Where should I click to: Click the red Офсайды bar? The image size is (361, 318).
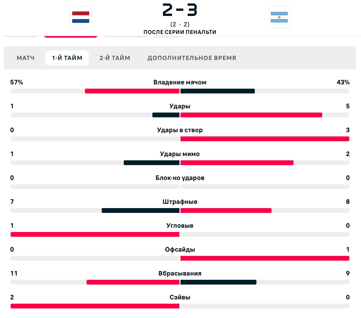(x=265, y=258)
